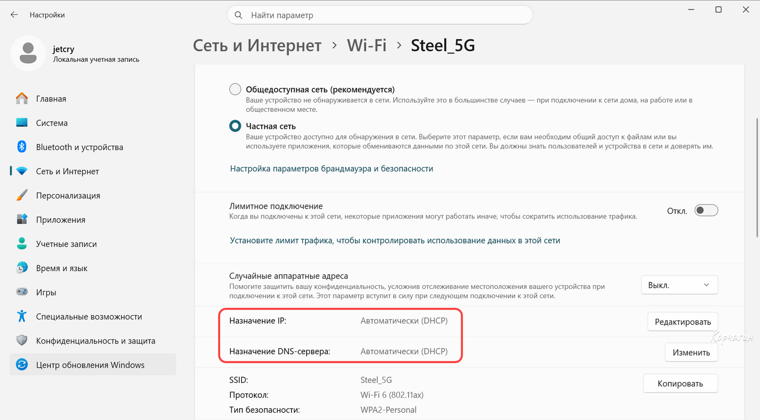The height and width of the screenshot is (420, 760).
Task: Go to the Сеть и Интернет breadcrumb
Action: point(257,45)
